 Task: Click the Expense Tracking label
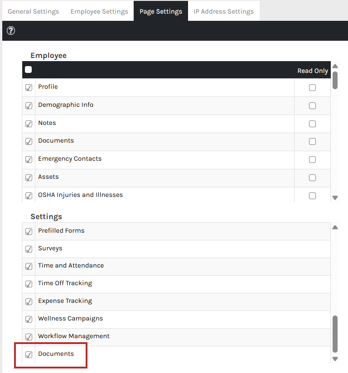click(x=65, y=301)
